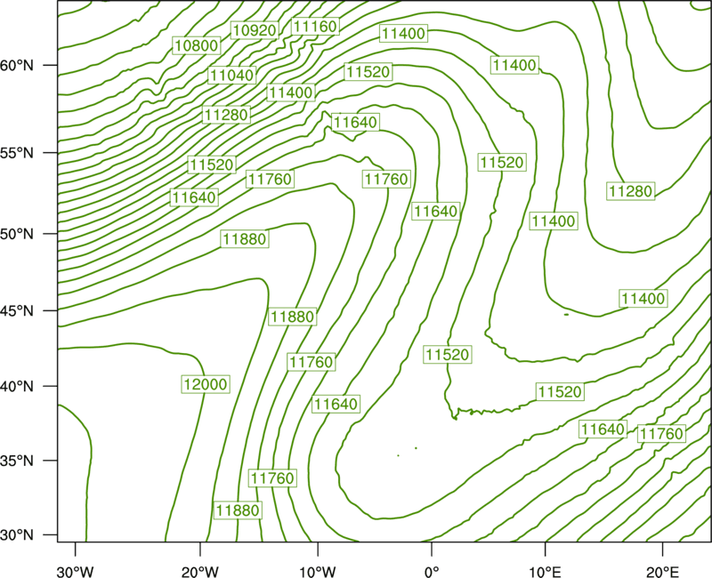The image size is (712, 578).
Task: Click the 60°N latitude axis label
Action: (x=17, y=65)
